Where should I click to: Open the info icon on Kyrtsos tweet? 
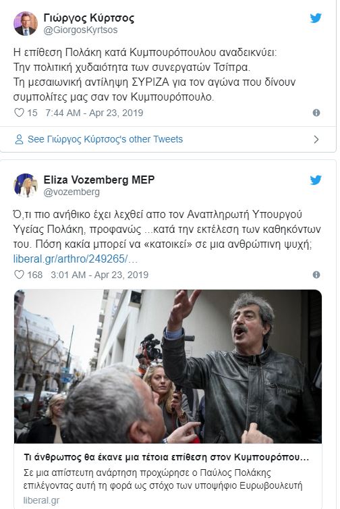pos(316,113)
